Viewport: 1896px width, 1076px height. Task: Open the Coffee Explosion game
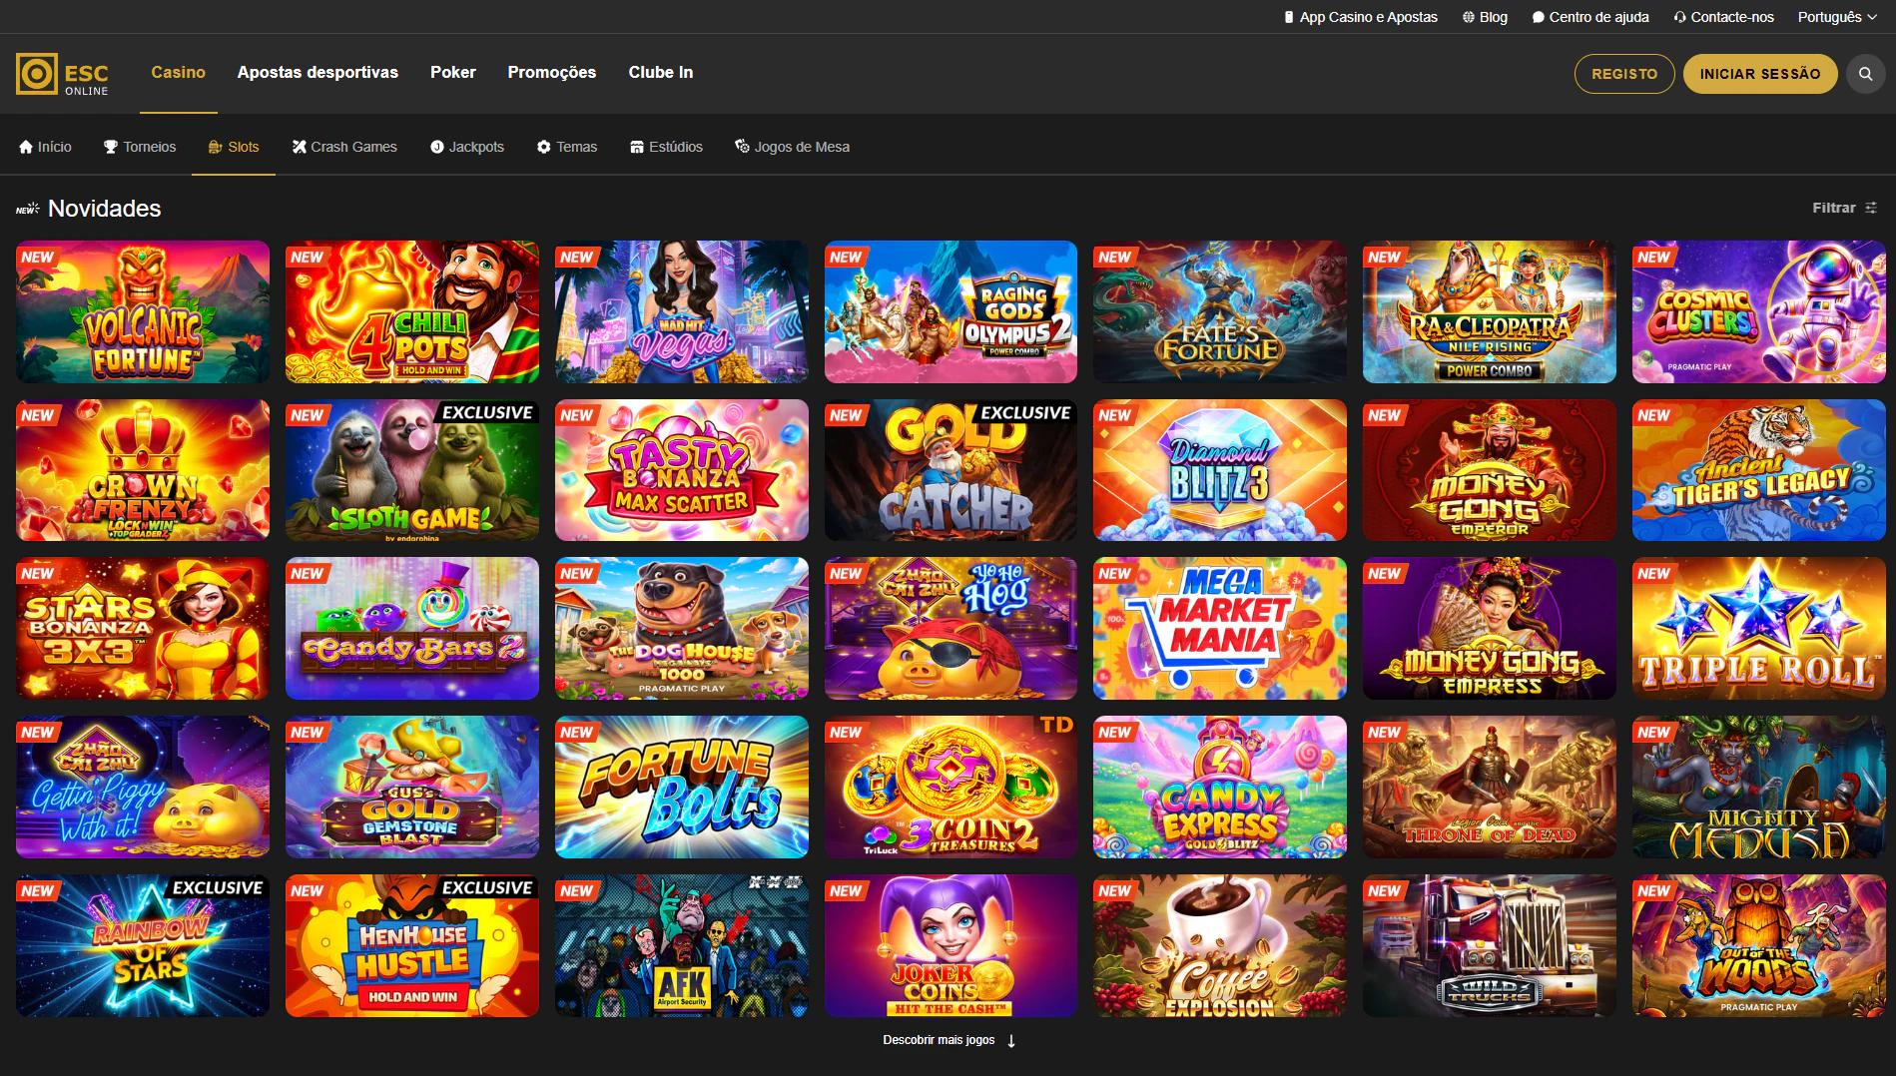click(x=1220, y=945)
